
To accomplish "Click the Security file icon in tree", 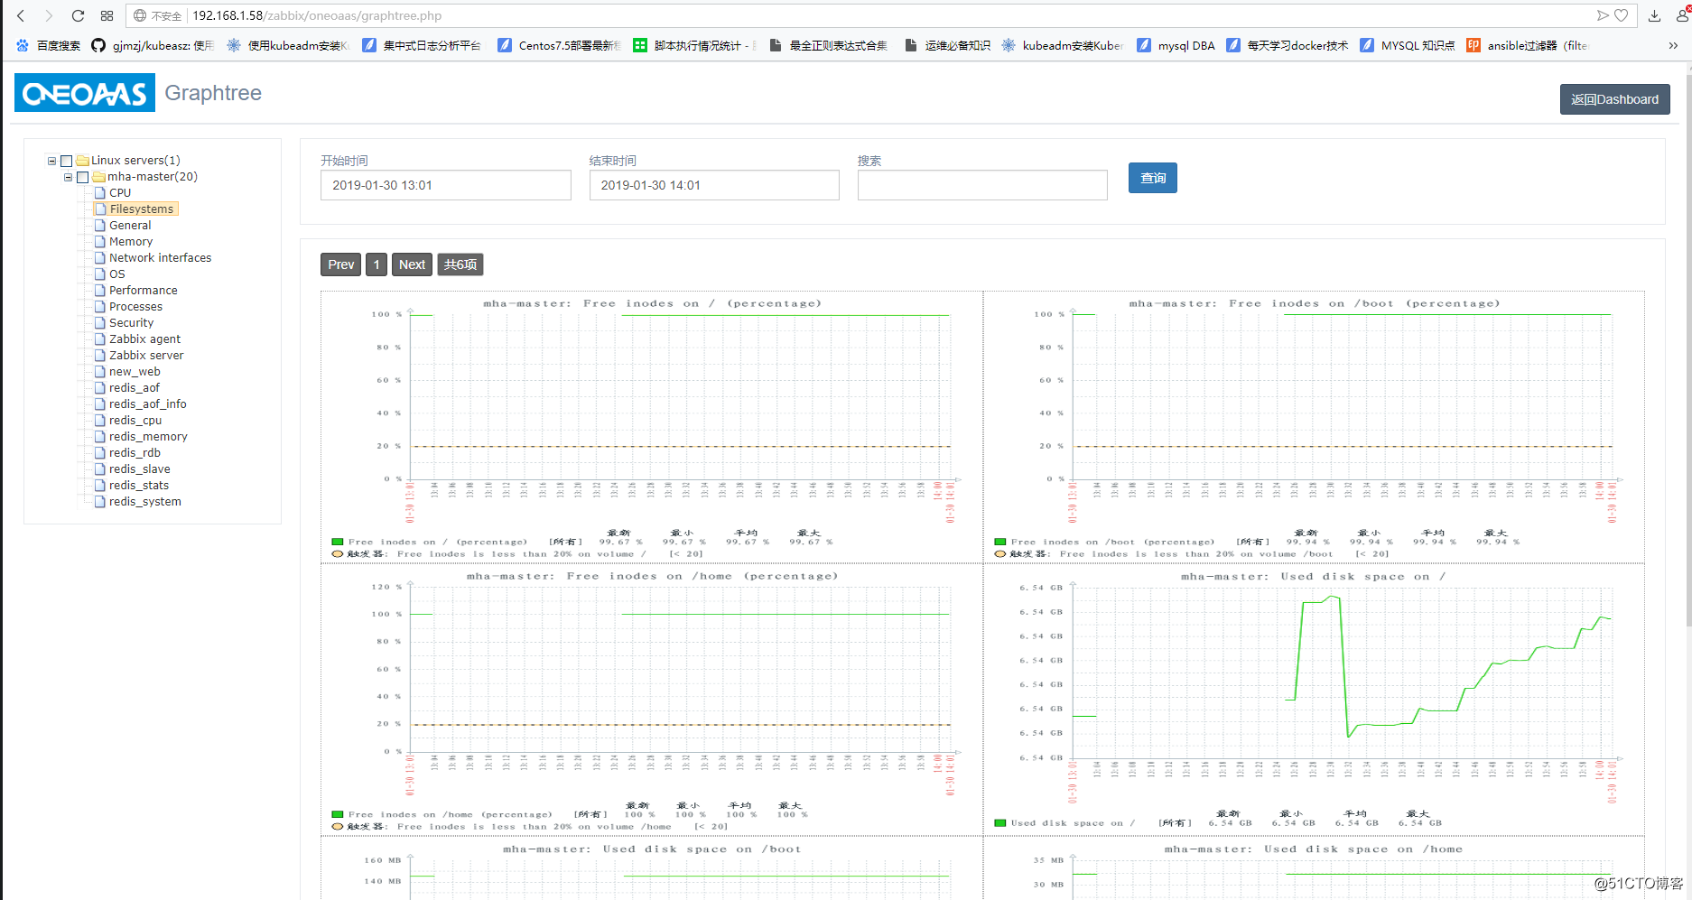I will click(x=100, y=323).
